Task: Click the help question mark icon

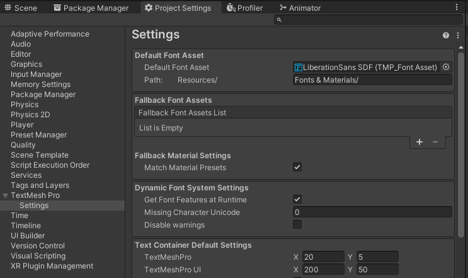Action: 446,36
